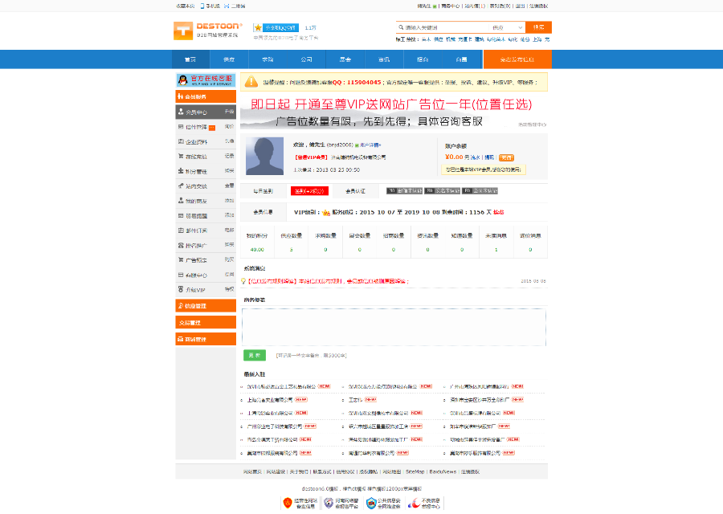
Task: Click the 在线充值 recharge sidebar icon
Action: coord(181,157)
